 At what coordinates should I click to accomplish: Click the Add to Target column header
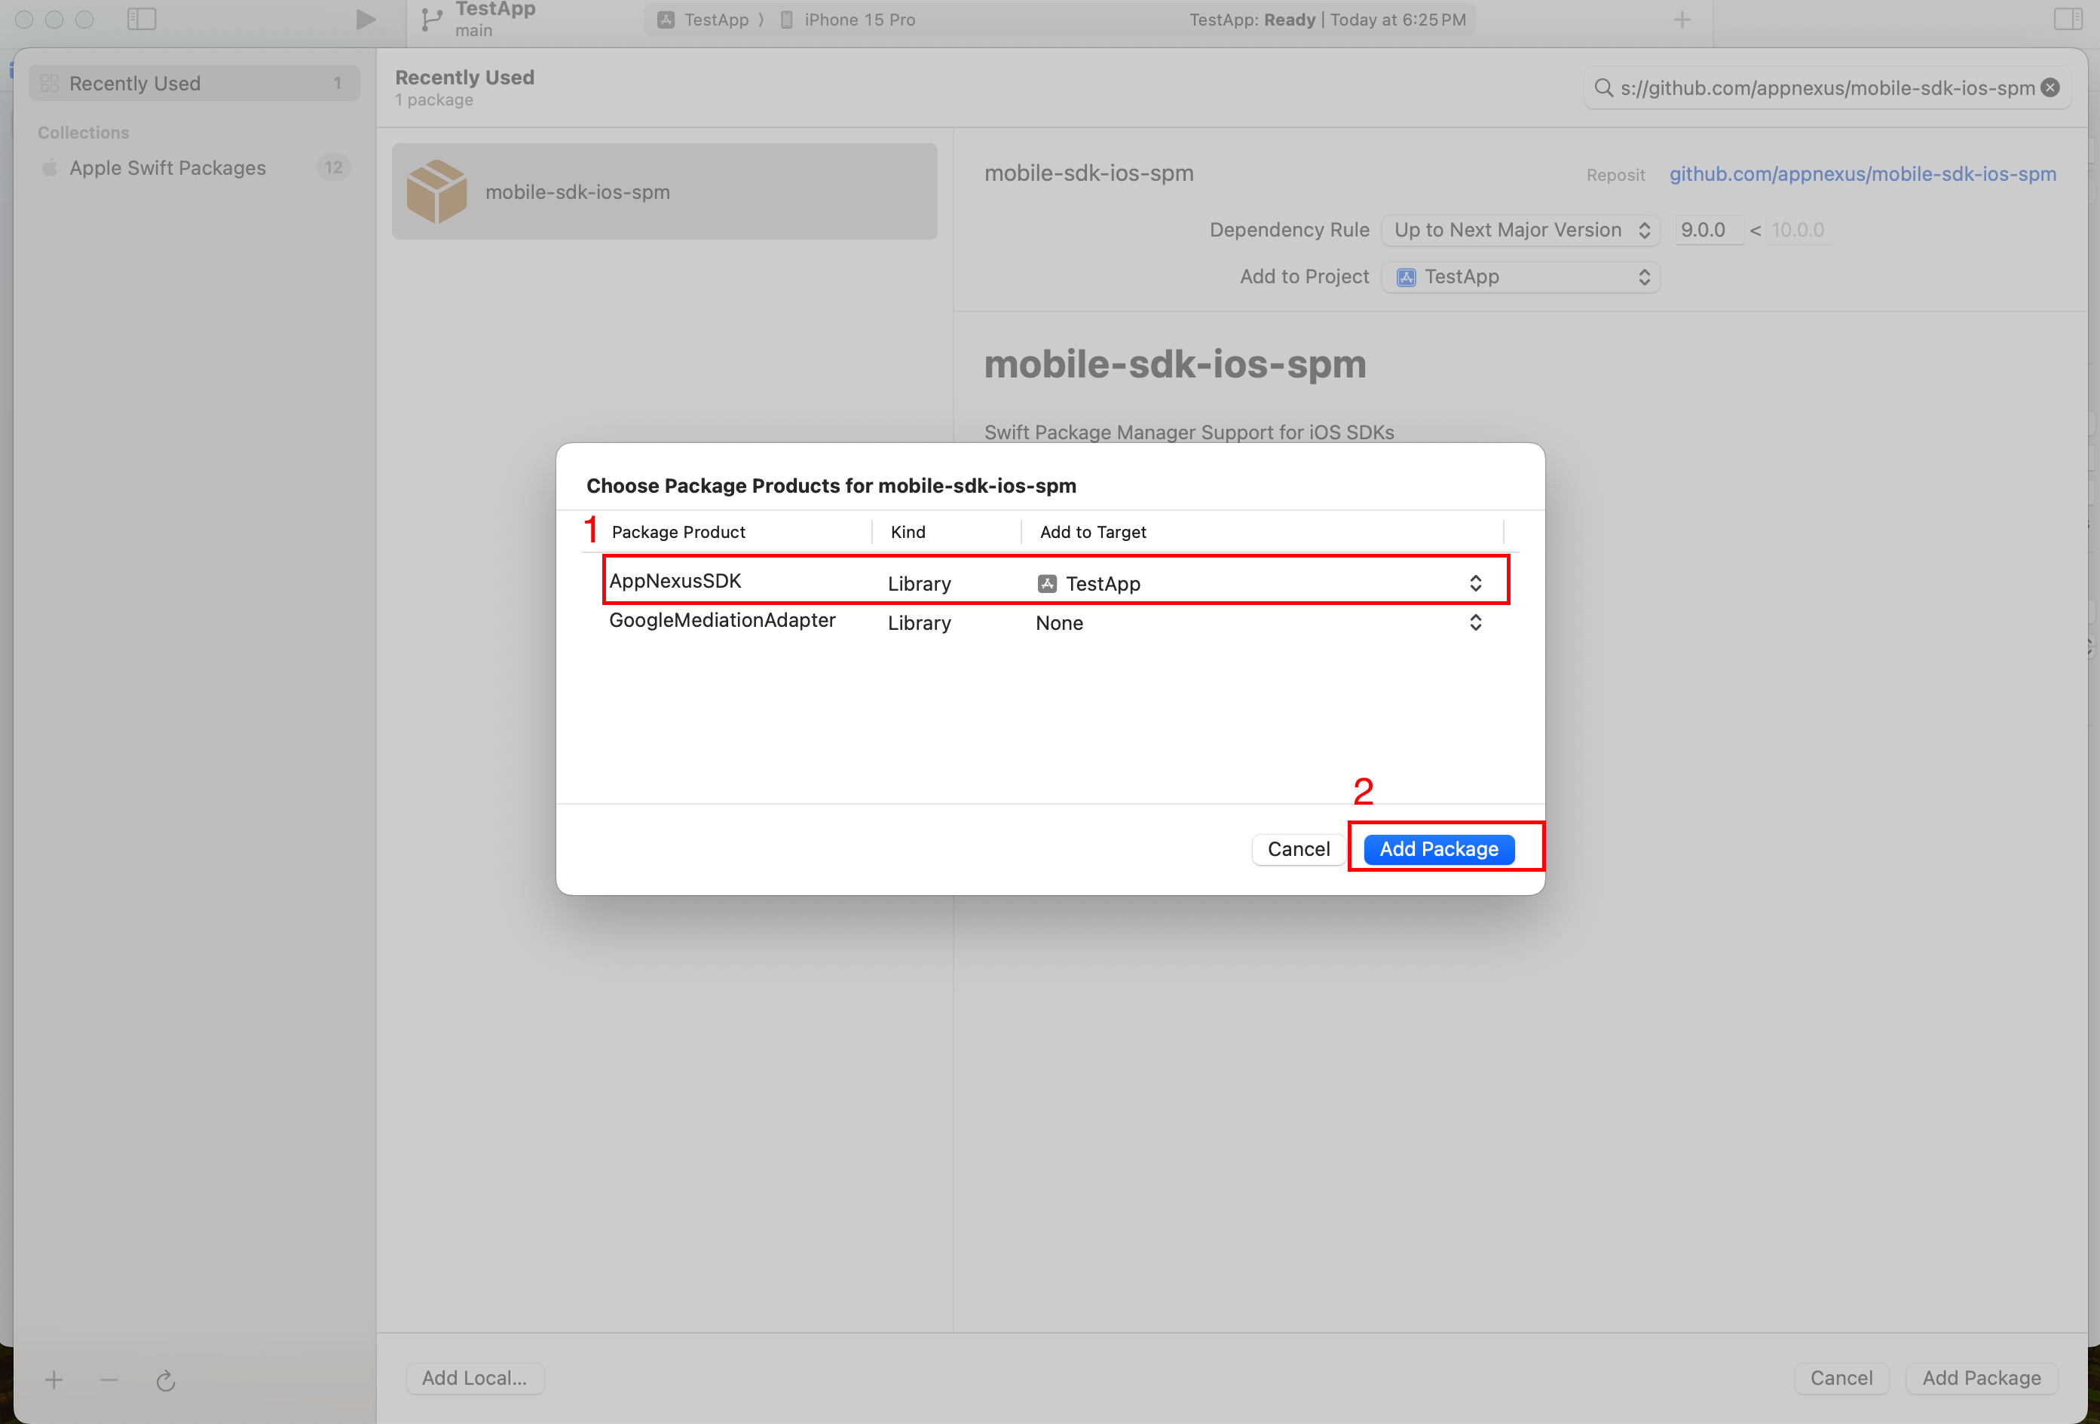(x=1092, y=532)
